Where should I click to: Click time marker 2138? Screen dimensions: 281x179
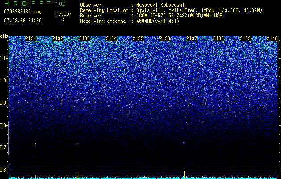(218, 38)
